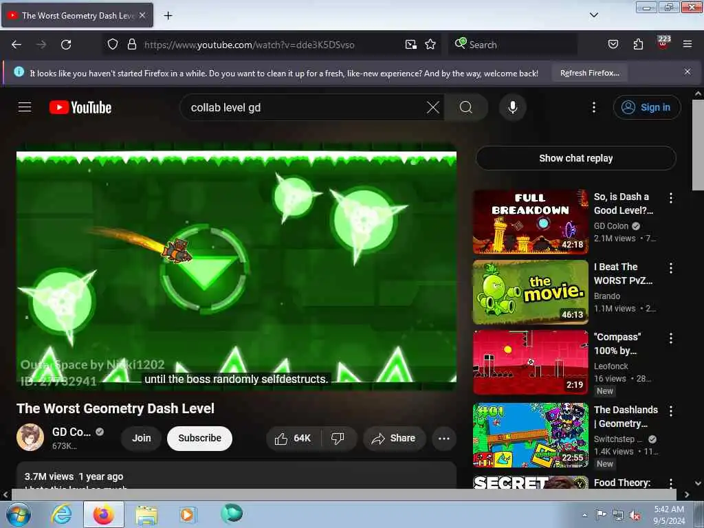Launch Internet Explorer from the taskbar
Image resolution: width=704 pixels, height=528 pixels.
click(61, 514)
